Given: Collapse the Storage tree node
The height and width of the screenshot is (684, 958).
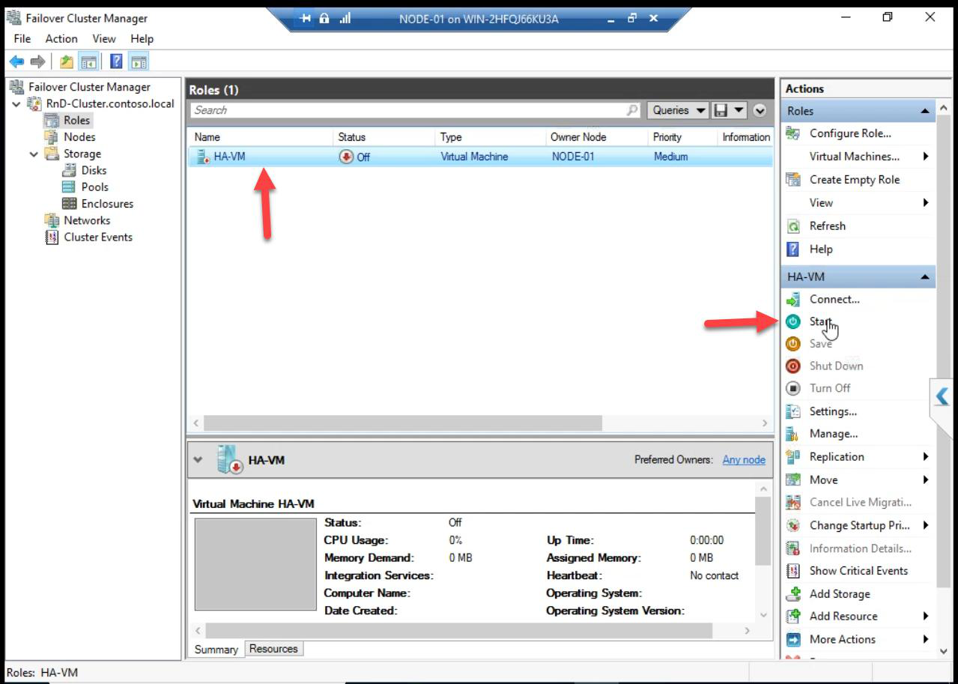Looking at the screenshot, I should click(x=34, y=154).
